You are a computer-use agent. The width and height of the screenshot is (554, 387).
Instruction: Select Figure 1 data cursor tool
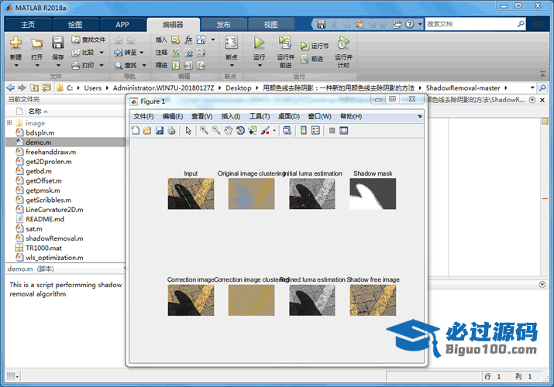click(253, 131)
